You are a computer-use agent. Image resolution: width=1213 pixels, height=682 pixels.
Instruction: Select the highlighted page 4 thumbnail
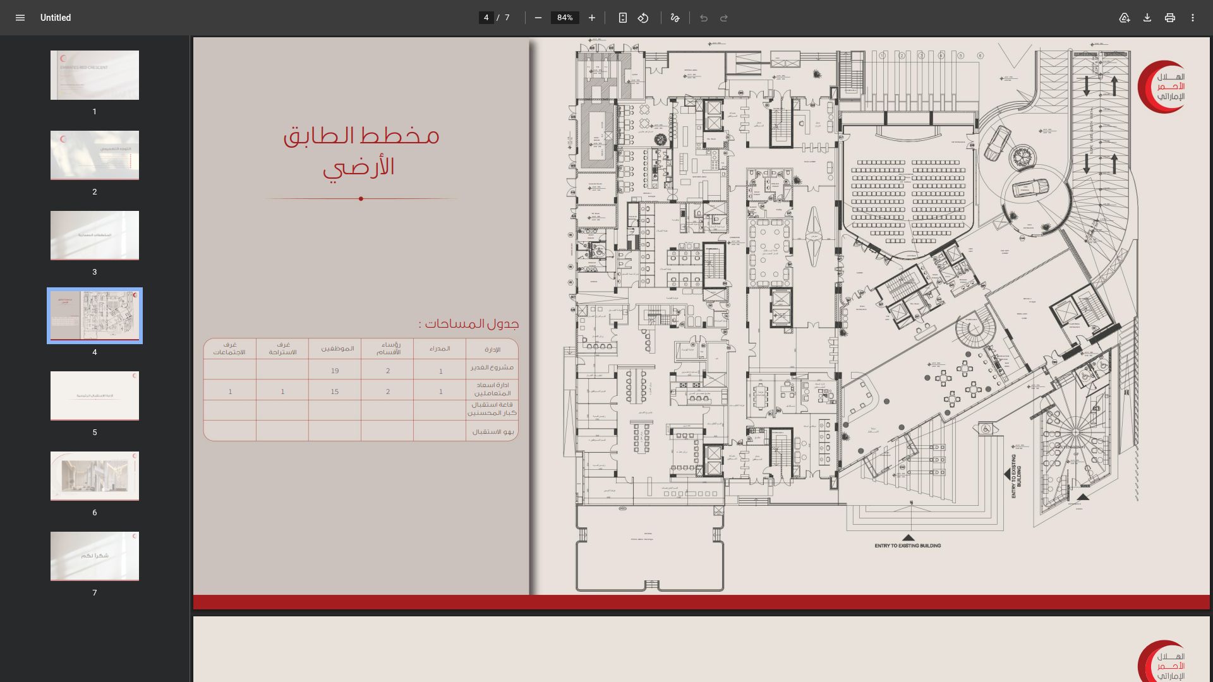tap(95, 316)
